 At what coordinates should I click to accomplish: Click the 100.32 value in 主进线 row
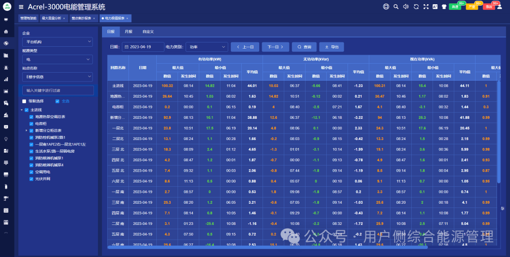coord(167,86)
